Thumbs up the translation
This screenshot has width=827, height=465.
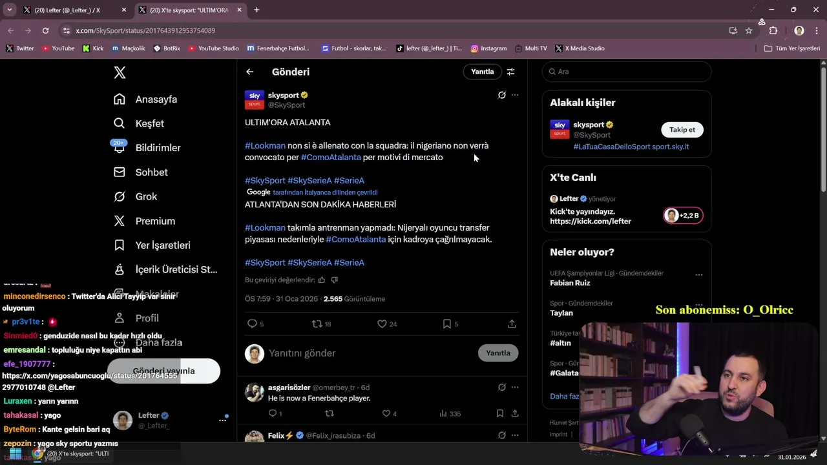(x=322, y=280)
